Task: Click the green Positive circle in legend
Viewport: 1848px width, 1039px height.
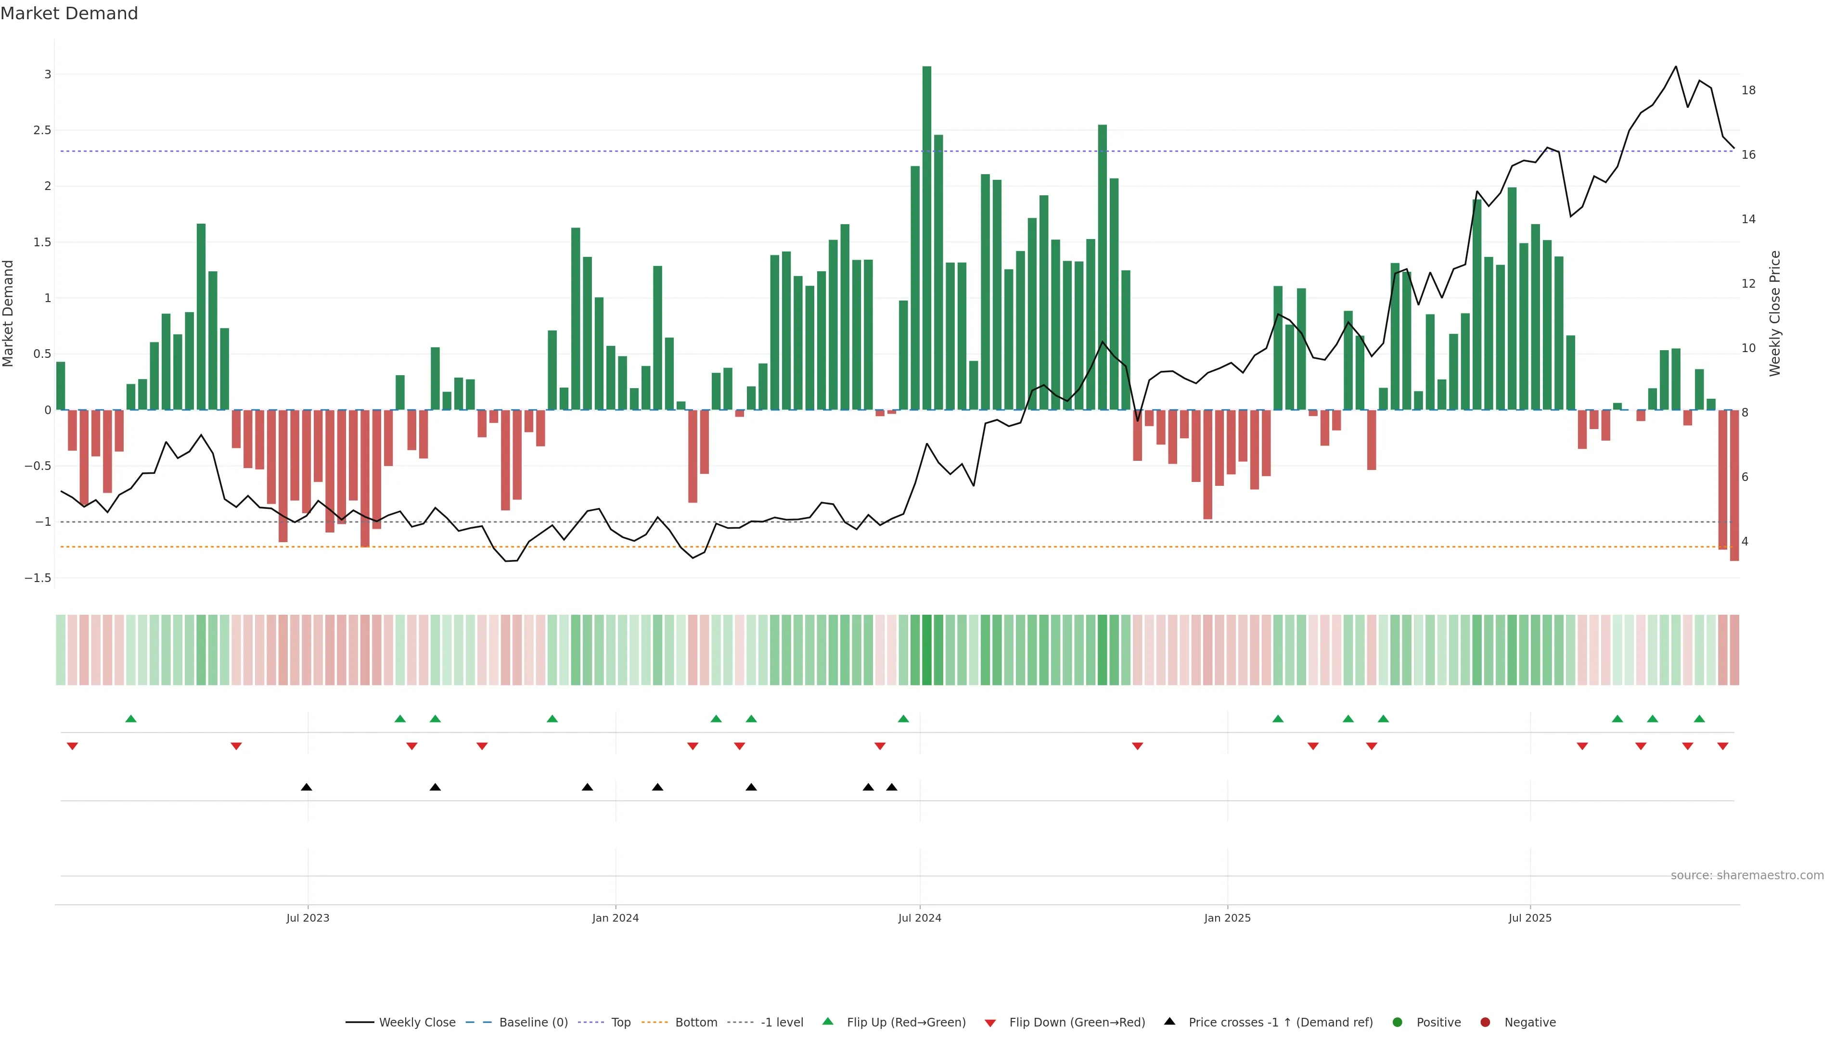Action: click(x=1397, y=1022)
